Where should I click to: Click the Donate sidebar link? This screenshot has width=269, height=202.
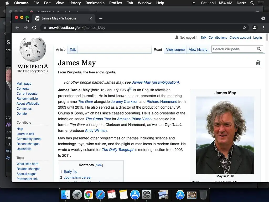tap(22, 114)
